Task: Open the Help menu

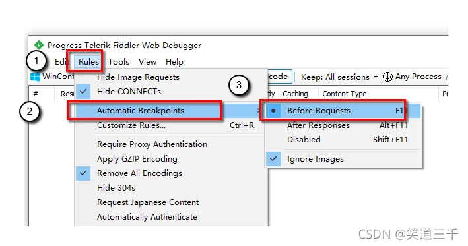Action: pyautogui.click(x=175, y=62)
